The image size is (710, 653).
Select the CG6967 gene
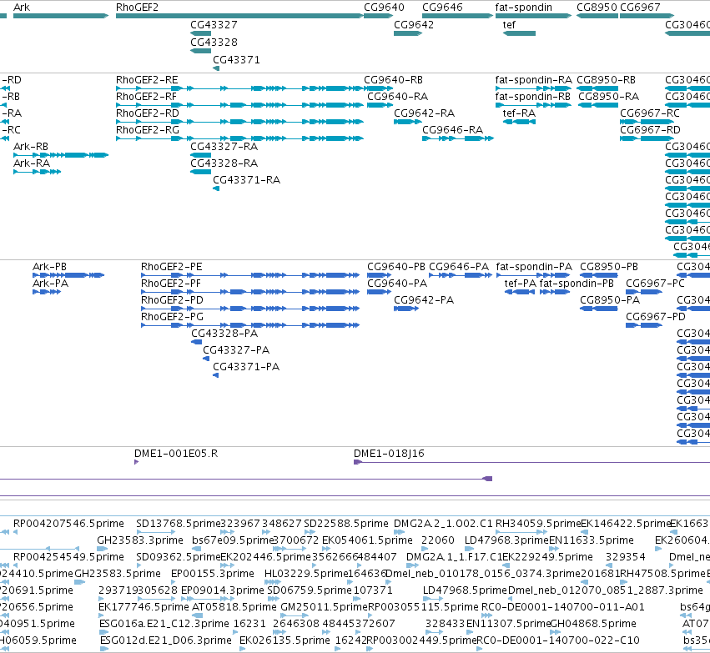point(647,16)
